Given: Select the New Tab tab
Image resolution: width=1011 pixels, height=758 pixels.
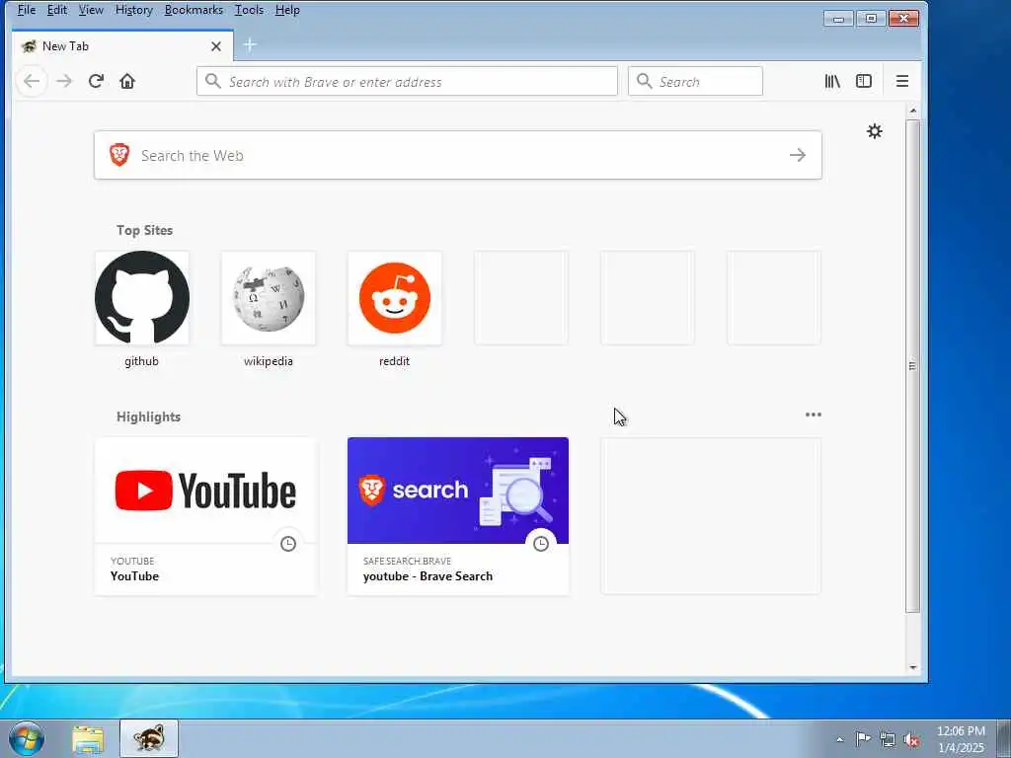Looking at the screenshot, I should [122, 45].
